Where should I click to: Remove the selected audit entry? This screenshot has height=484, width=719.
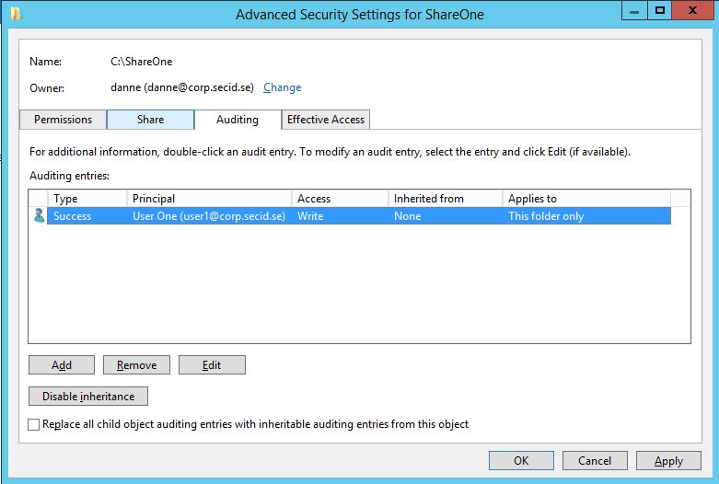136,365
